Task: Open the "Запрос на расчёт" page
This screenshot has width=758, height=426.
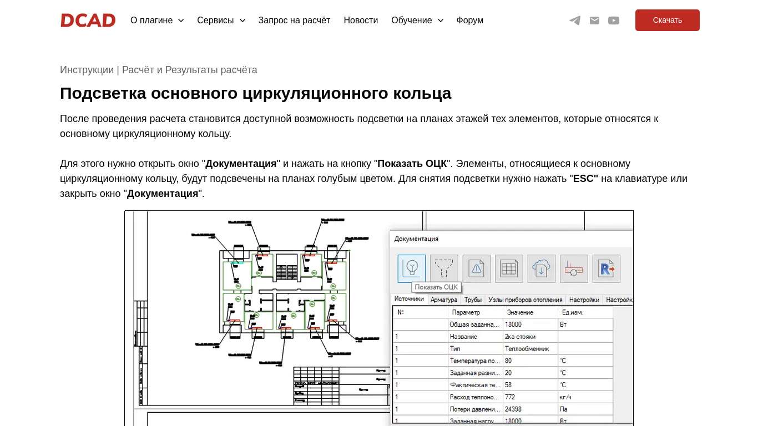Action: [x=294, y=21]
